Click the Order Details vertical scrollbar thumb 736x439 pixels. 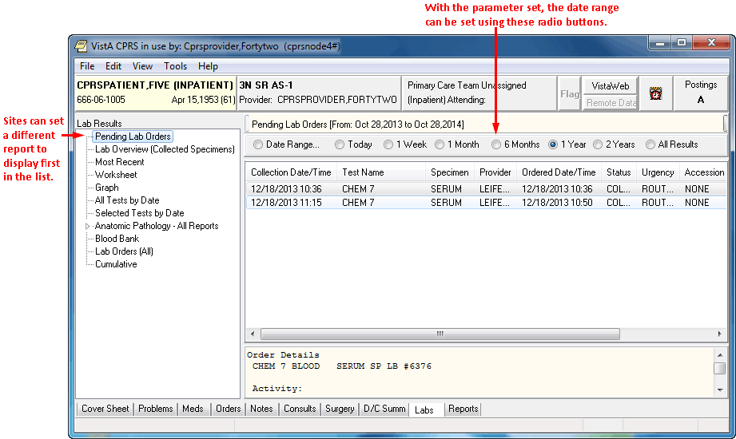point(719,368)
